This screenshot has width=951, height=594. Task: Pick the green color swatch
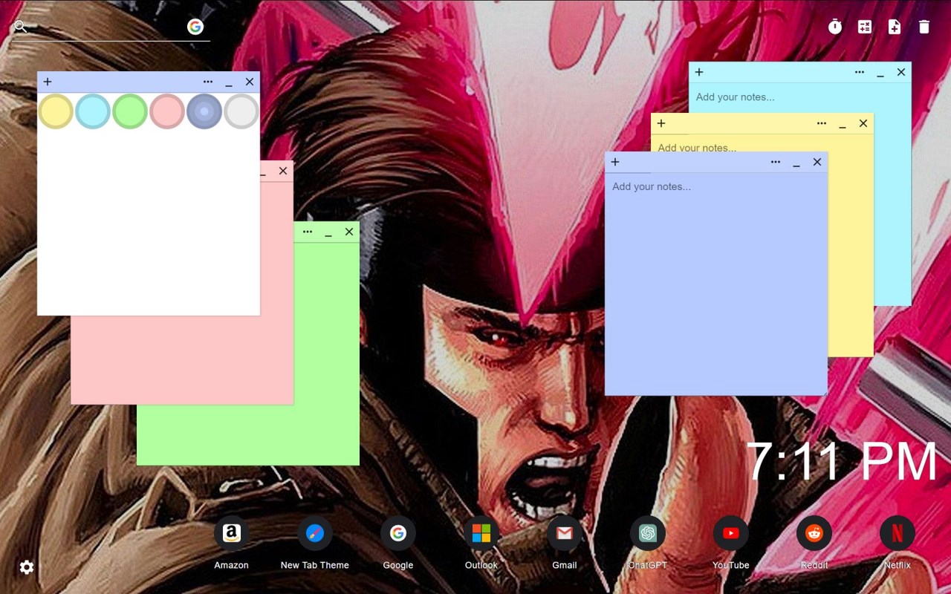(130, 111)
